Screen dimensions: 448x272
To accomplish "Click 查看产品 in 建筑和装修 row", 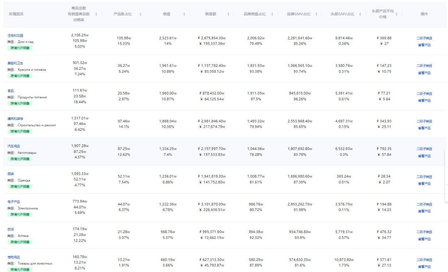I will tap(424, 128).
